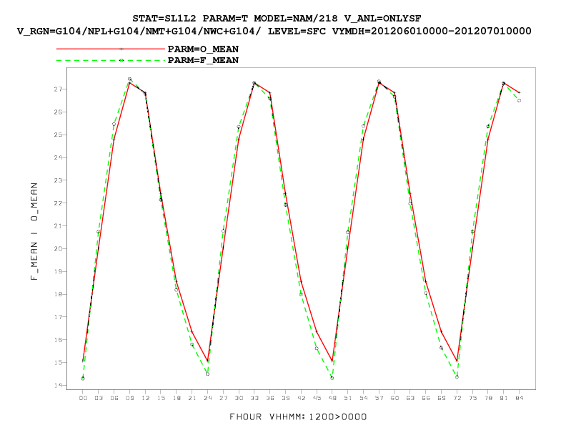Click the vertical axis label F_MEAN | O_MEAN
This screenshot has height=438, width=566.
point(34,232)
